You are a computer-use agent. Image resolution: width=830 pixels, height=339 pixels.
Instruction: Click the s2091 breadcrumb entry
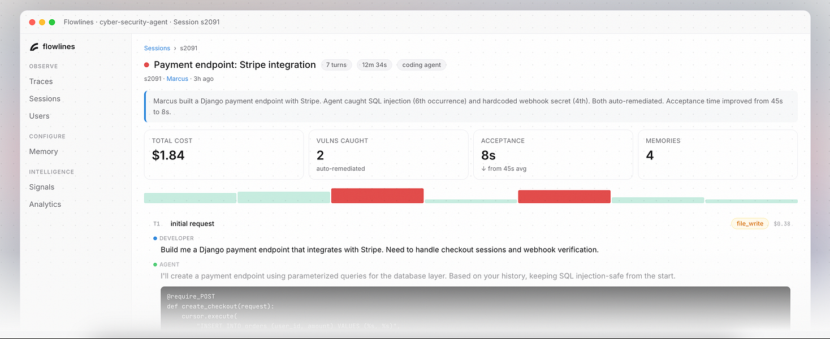click(x=189, y=49)
